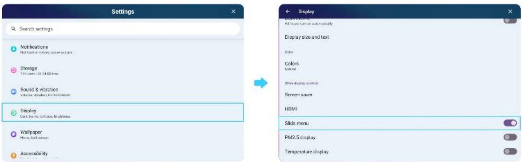Enable the PM2.5 display switch
The width and height of the screenshot is (522, 162).
point(510,137)
